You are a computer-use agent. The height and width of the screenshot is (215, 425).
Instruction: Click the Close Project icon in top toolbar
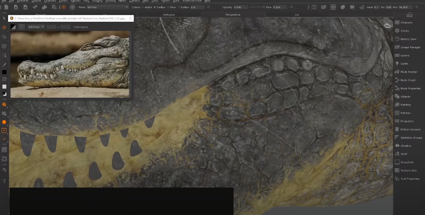16,7
